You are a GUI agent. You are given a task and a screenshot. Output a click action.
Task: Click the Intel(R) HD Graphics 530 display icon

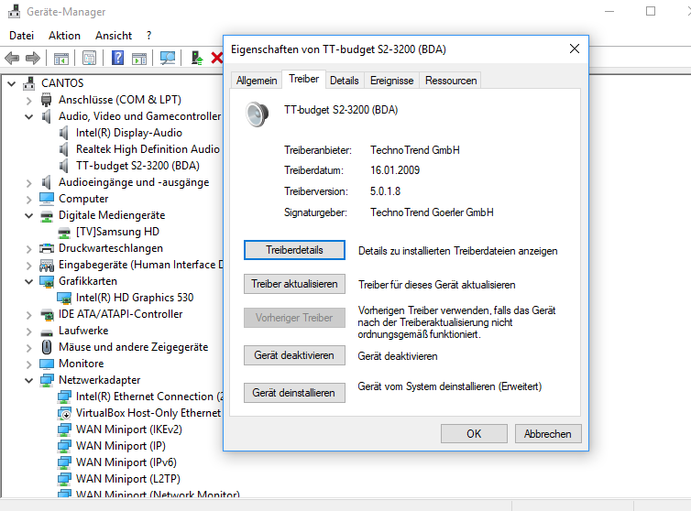pos(64,298)
